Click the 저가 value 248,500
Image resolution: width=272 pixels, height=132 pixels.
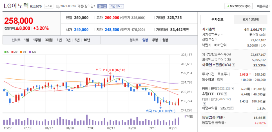[112, 30]
